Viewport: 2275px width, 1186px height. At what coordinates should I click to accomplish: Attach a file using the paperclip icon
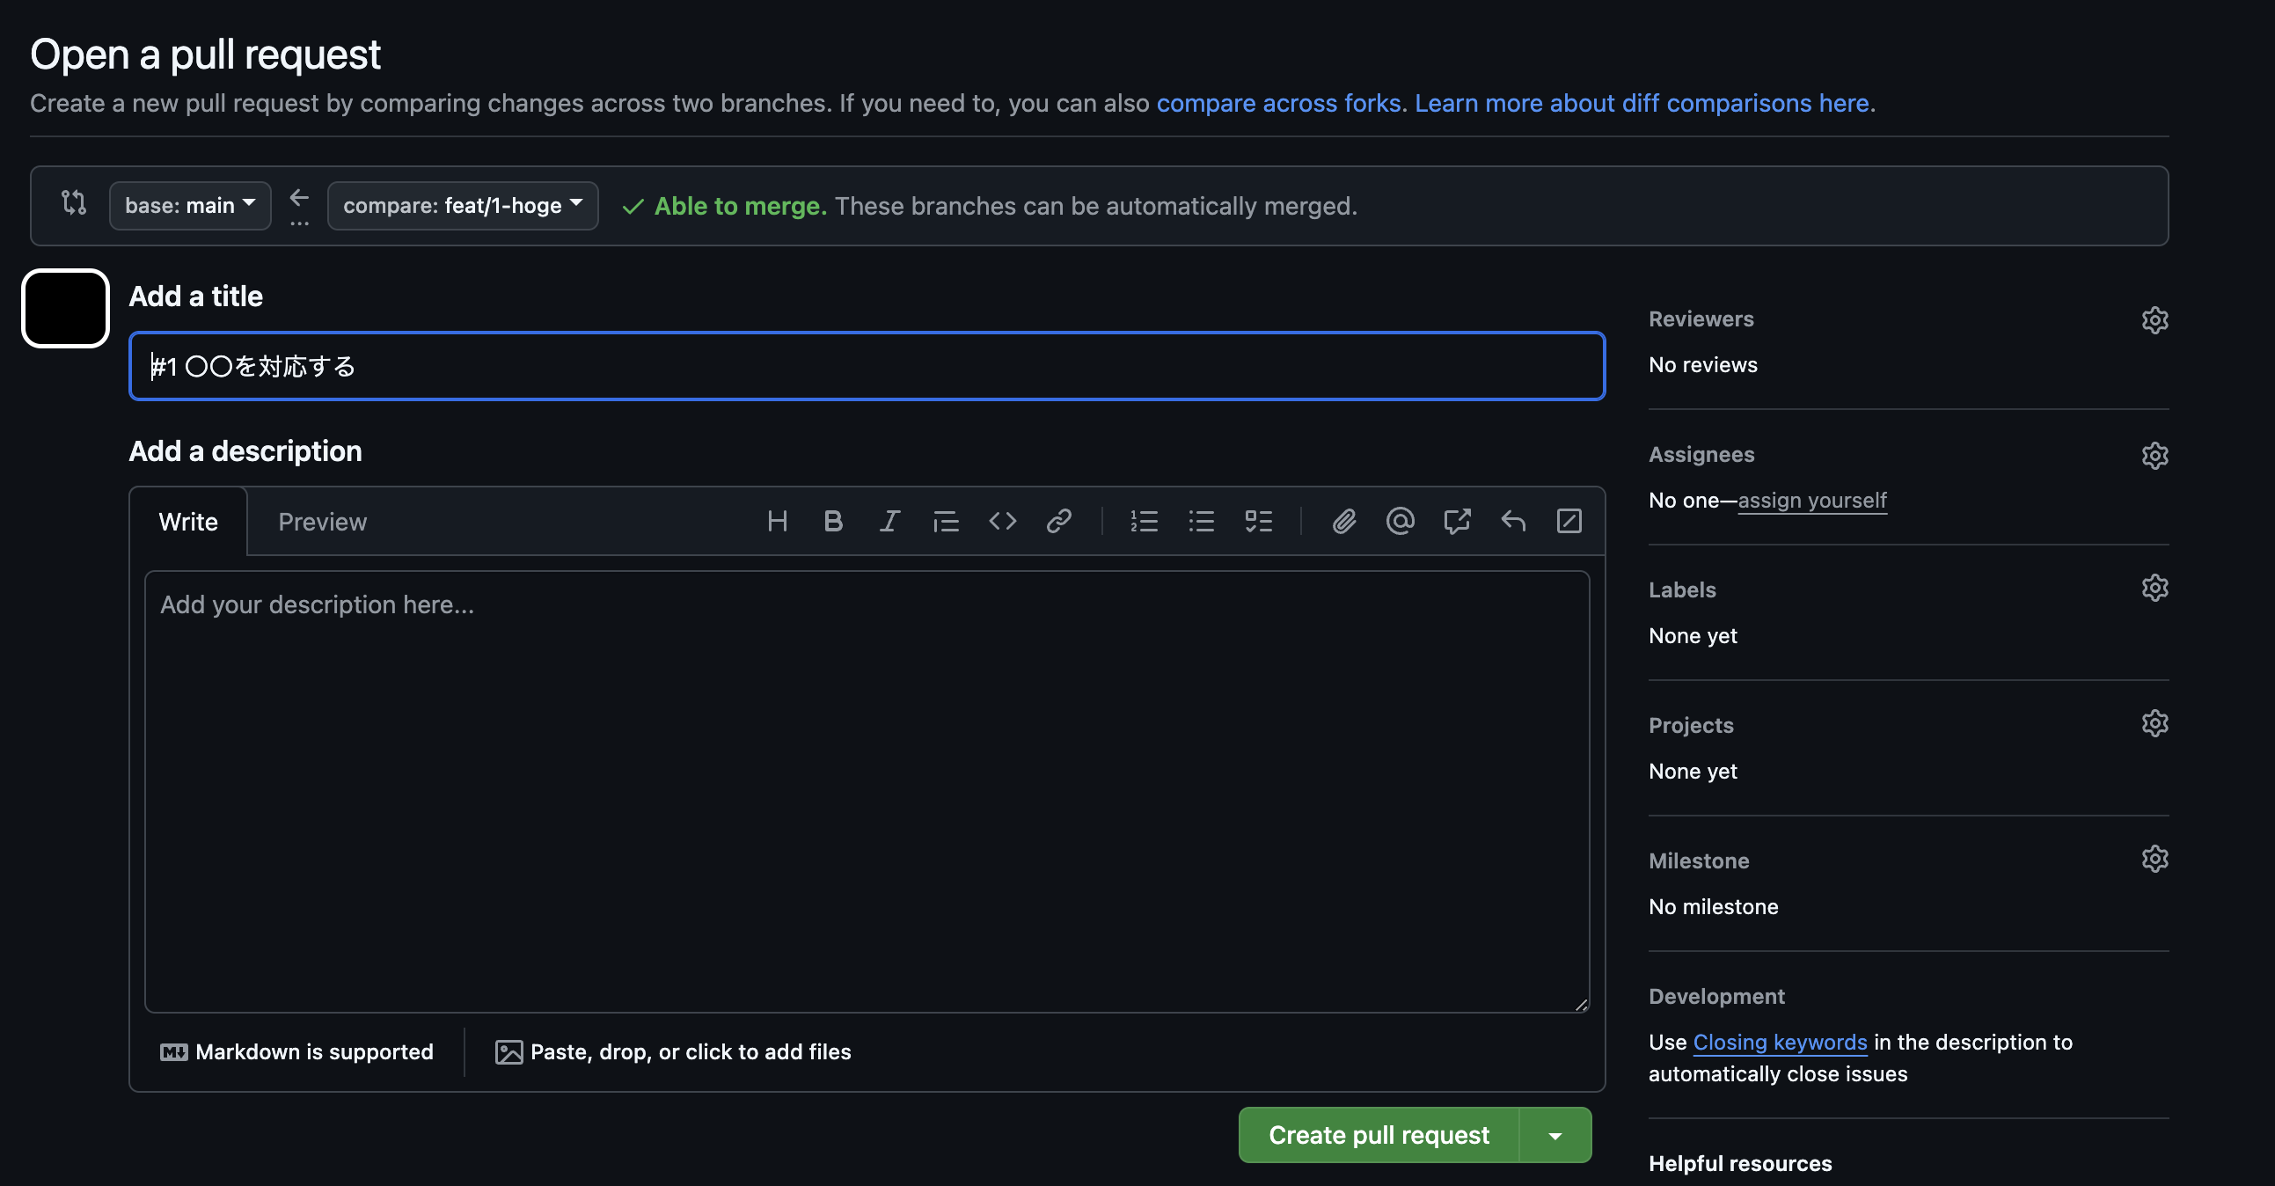point(1343,521)
